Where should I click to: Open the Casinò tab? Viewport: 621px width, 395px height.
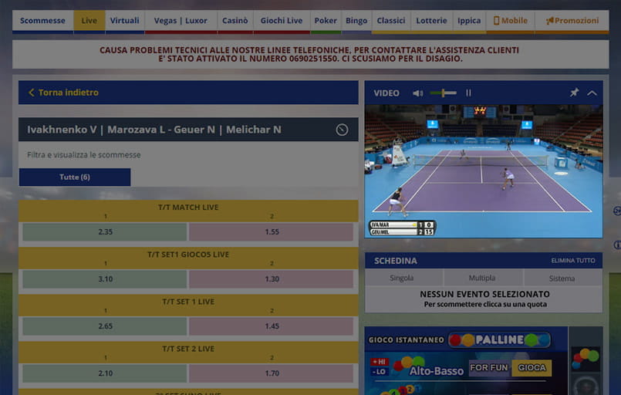(x=235, y=21)
